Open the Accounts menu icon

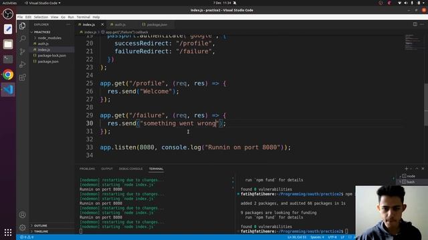coord(22,215)
